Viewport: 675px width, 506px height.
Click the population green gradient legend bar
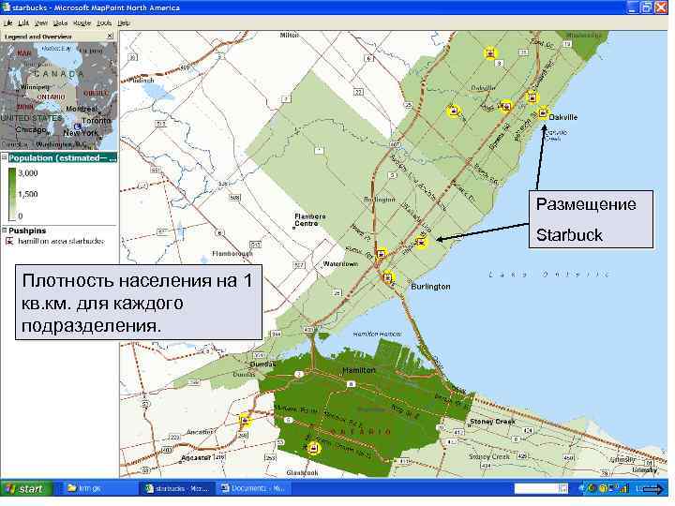pos(12,194)
